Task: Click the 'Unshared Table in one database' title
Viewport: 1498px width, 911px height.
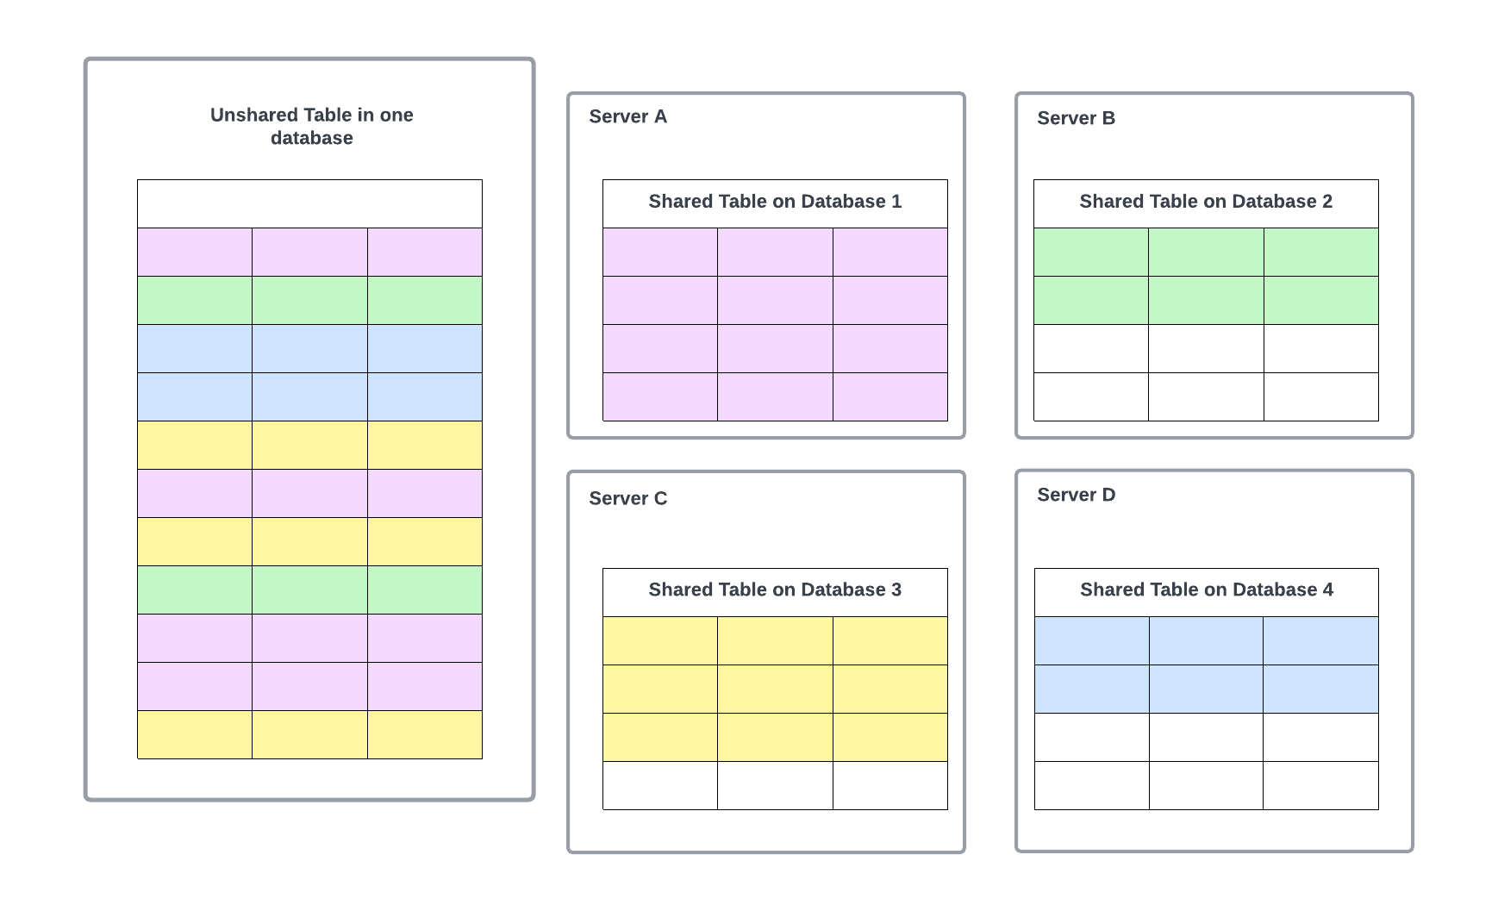Action: (x=311, y=126)
